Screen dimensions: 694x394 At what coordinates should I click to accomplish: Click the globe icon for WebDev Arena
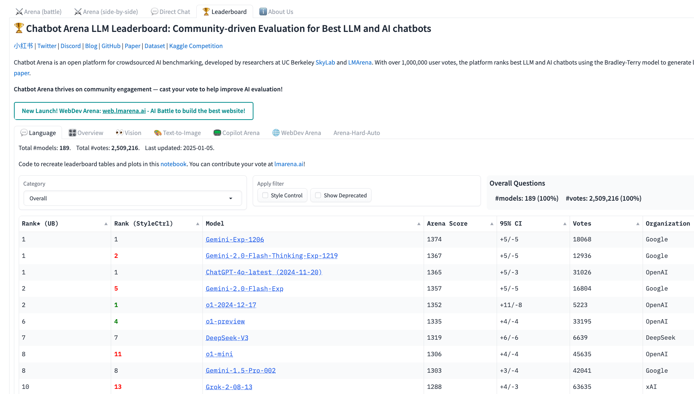tap(276, 133)
